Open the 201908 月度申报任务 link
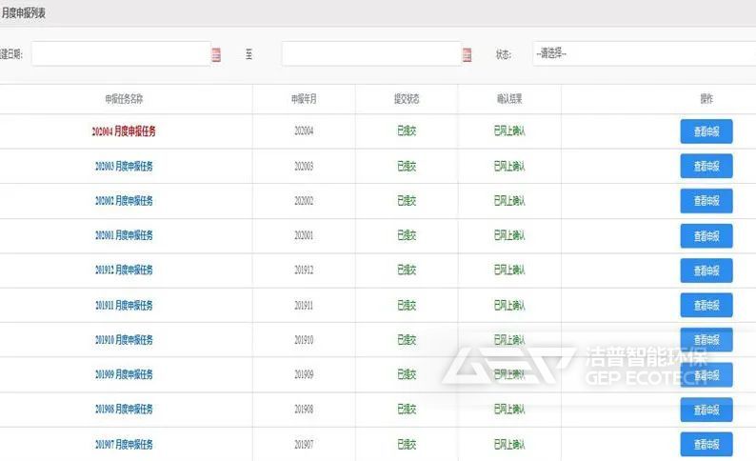The image size is (756, 461). (x=124, y=409)
